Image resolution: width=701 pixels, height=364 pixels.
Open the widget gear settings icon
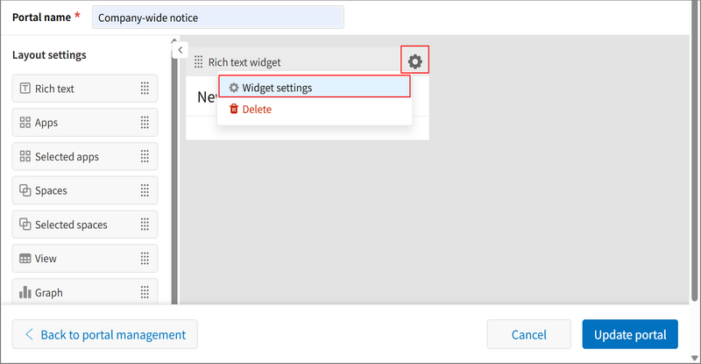(x=414, y=61)
